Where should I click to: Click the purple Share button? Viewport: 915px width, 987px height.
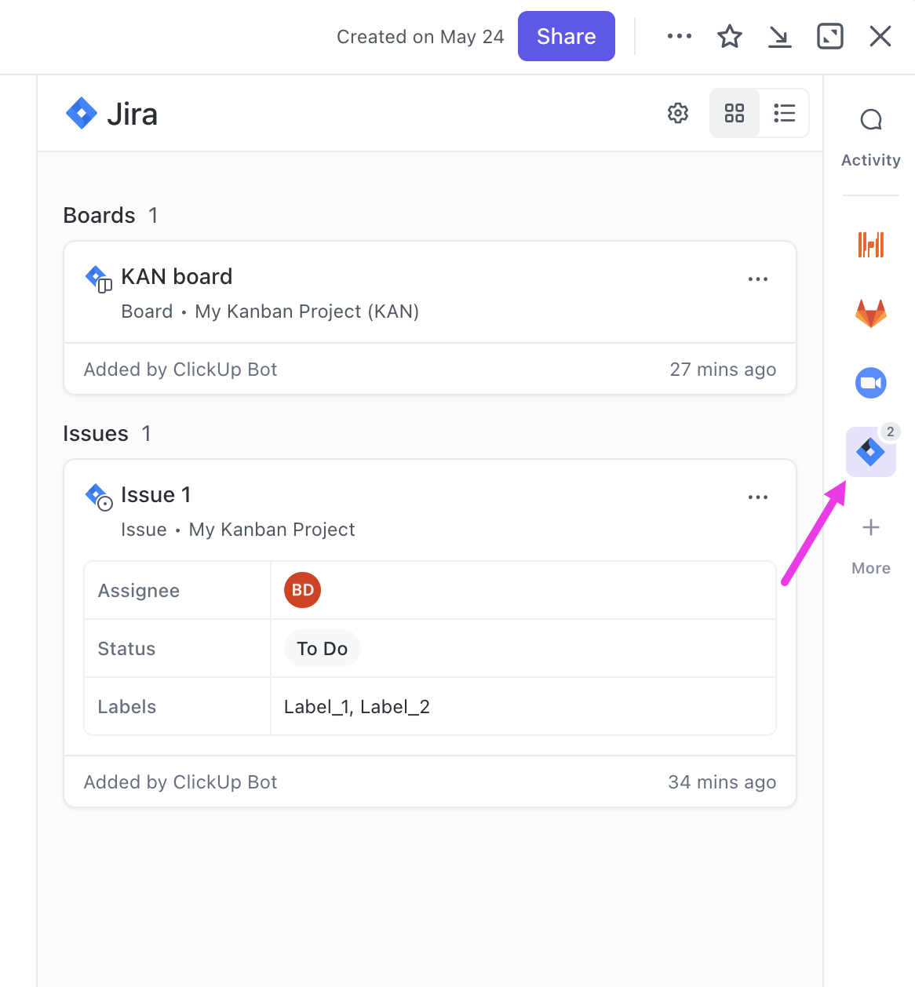click(x=566, y=36)
